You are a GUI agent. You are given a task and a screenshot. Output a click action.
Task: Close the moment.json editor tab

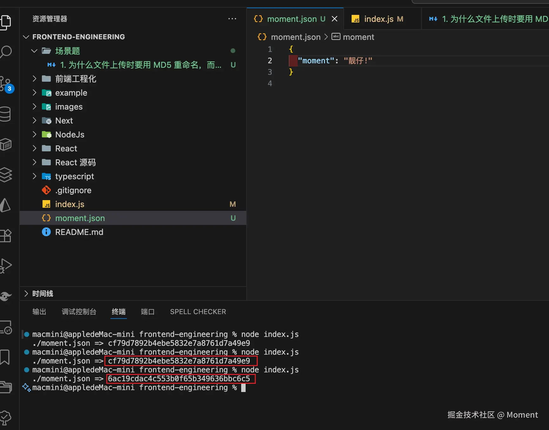pos(334,19)
